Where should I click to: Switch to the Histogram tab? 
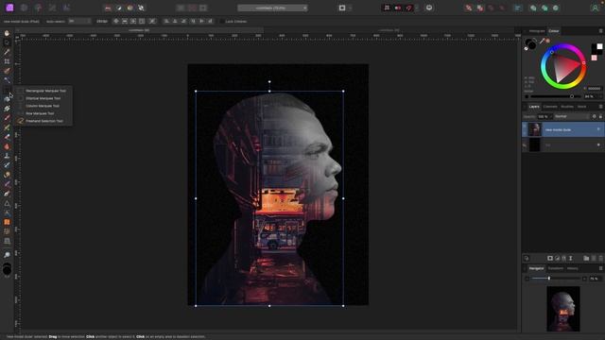(x=537, y=31)
